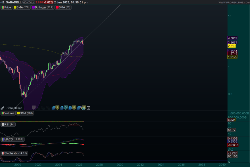Viewport: 250px width, 167px height.
Task: Open the SMA (200) label in volume panel
Action: pos(25,113)
